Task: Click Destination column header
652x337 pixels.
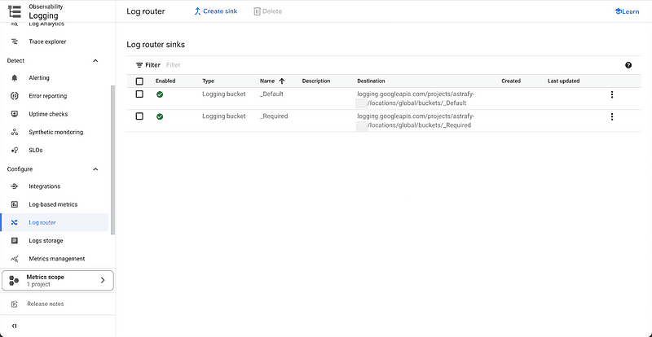Action: 371,81
